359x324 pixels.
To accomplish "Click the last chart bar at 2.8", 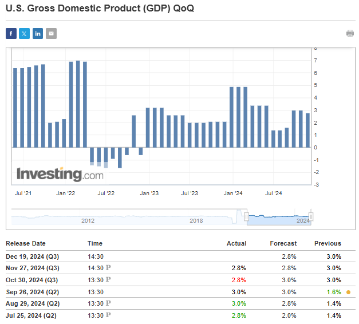I will click(307, 131).
